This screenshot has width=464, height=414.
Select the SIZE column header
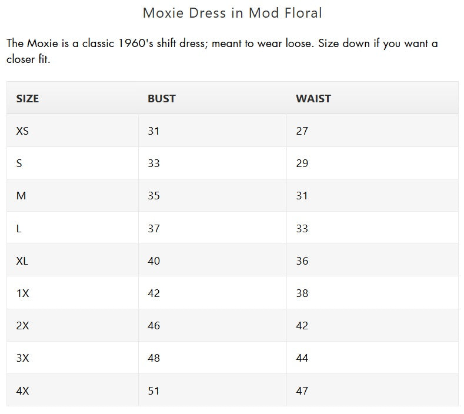coord(28,99)
